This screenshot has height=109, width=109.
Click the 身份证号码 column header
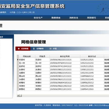click(x=65, y=56)
